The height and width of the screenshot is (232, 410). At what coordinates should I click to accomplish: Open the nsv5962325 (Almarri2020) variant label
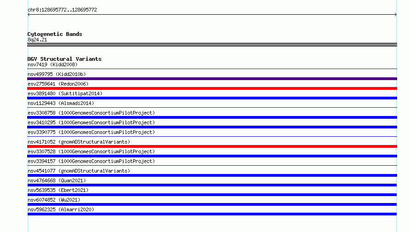point(61,209)
